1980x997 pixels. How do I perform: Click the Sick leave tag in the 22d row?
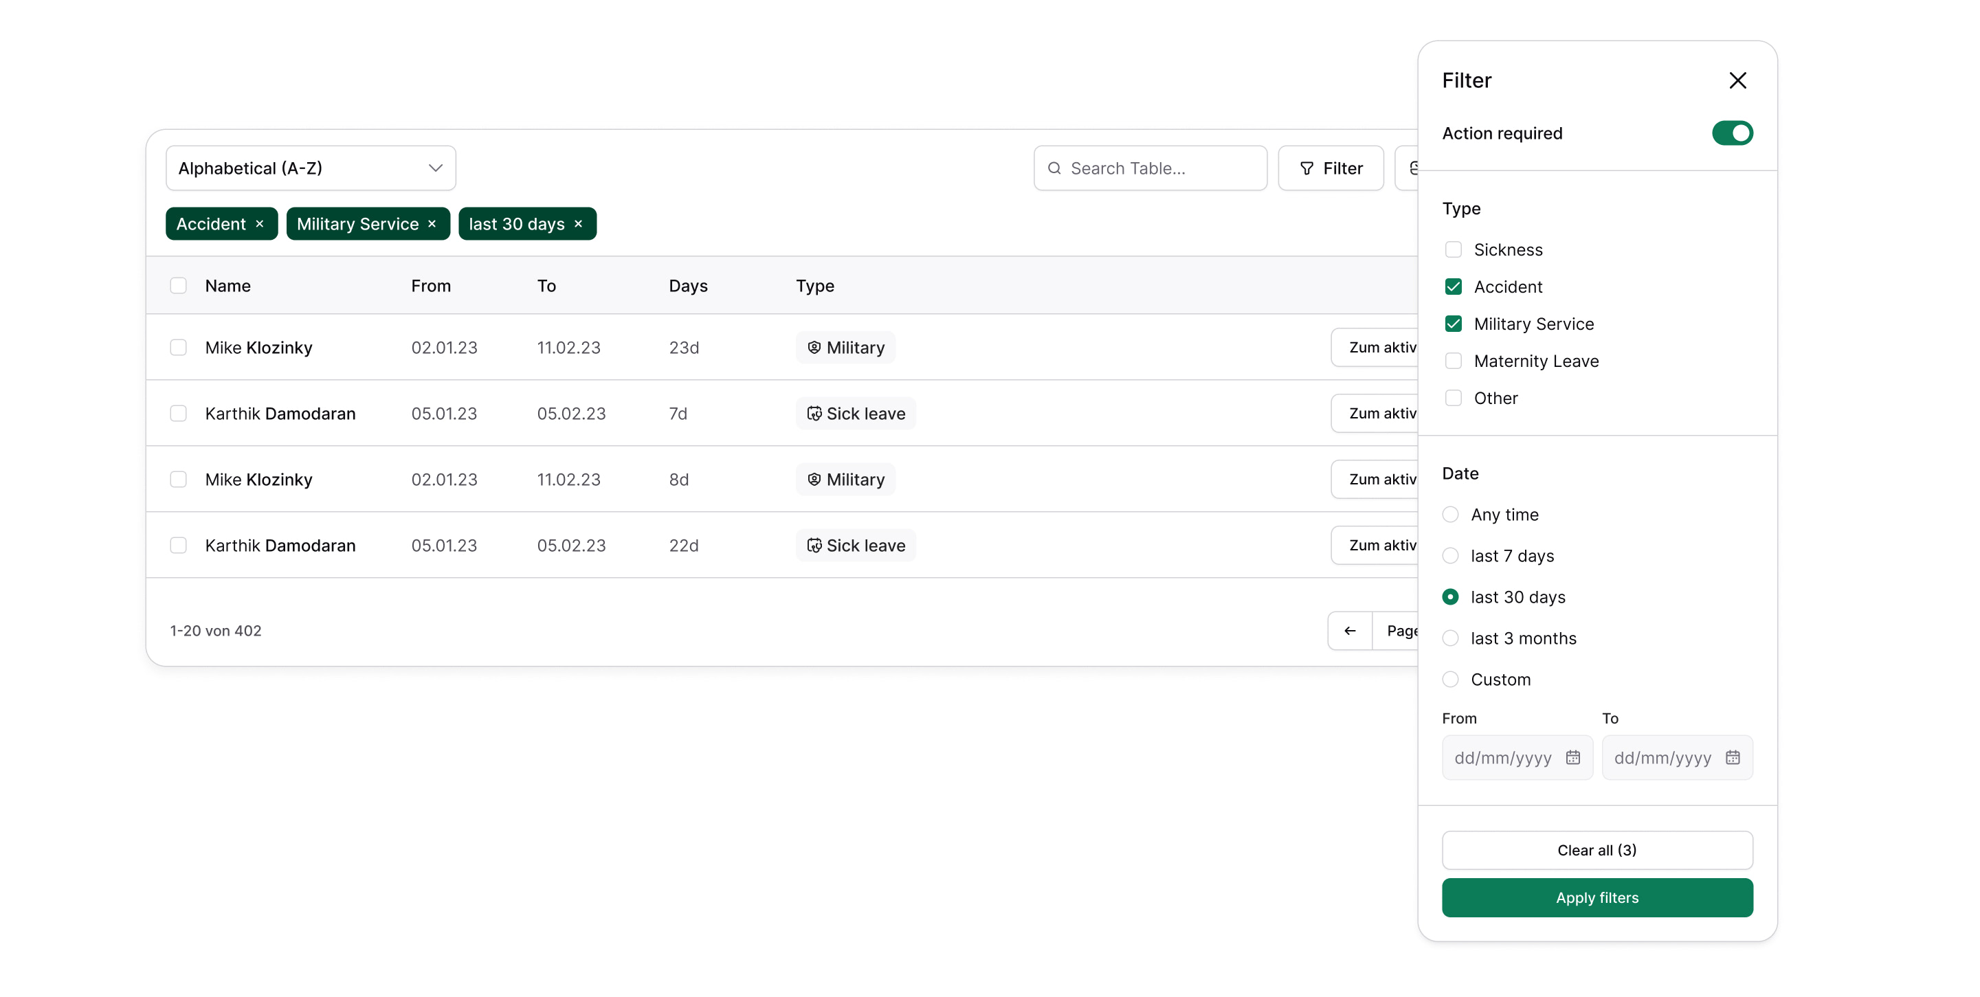(x=856, y=545)
